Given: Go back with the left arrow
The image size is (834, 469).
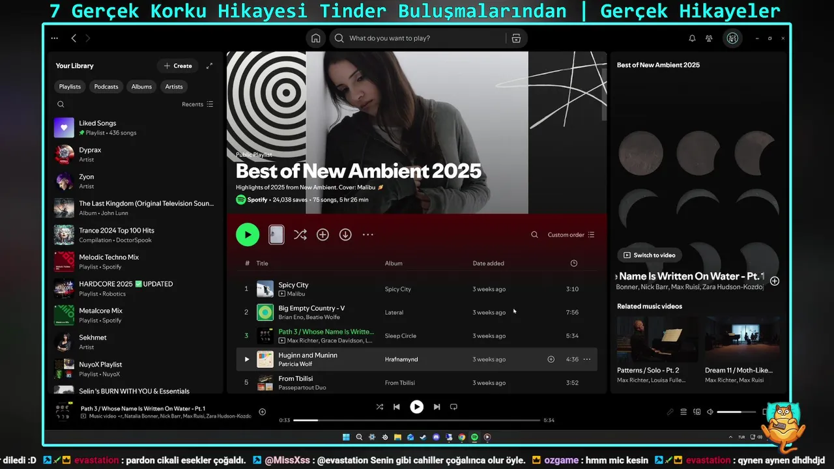Looking at the screenshot, I should (74, 38).
